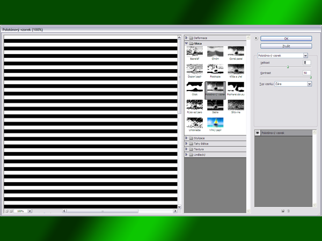Collapse the filter thumbnails panel with double-arrow
Image resolution: width=322 pixels, height=241 pixels.
pyautogui.click(x=256, y=39)
